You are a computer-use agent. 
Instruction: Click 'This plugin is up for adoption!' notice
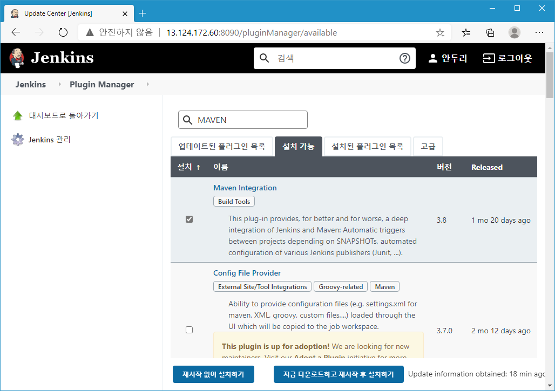[x=275, y=346]
